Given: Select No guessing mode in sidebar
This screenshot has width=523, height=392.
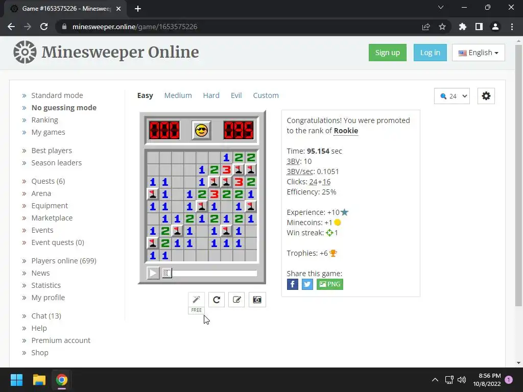Looking at the screenshot, I should click(x=64, y=108).
